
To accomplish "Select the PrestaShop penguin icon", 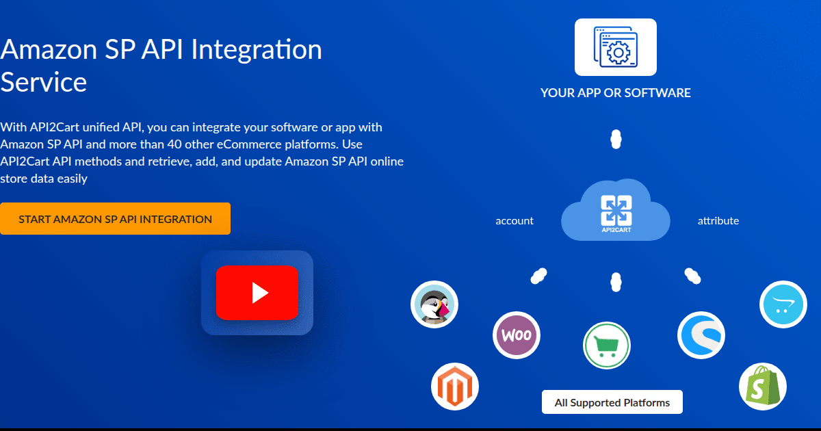I will pyautogui.click(x=434, y=304).
